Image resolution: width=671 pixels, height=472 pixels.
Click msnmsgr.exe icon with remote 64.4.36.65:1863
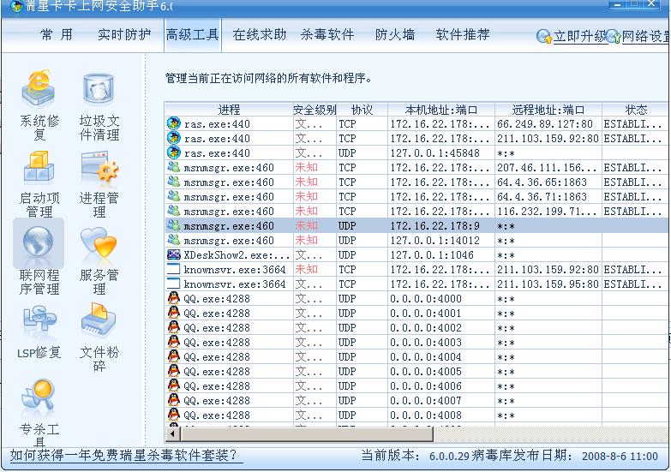(173, 182)
